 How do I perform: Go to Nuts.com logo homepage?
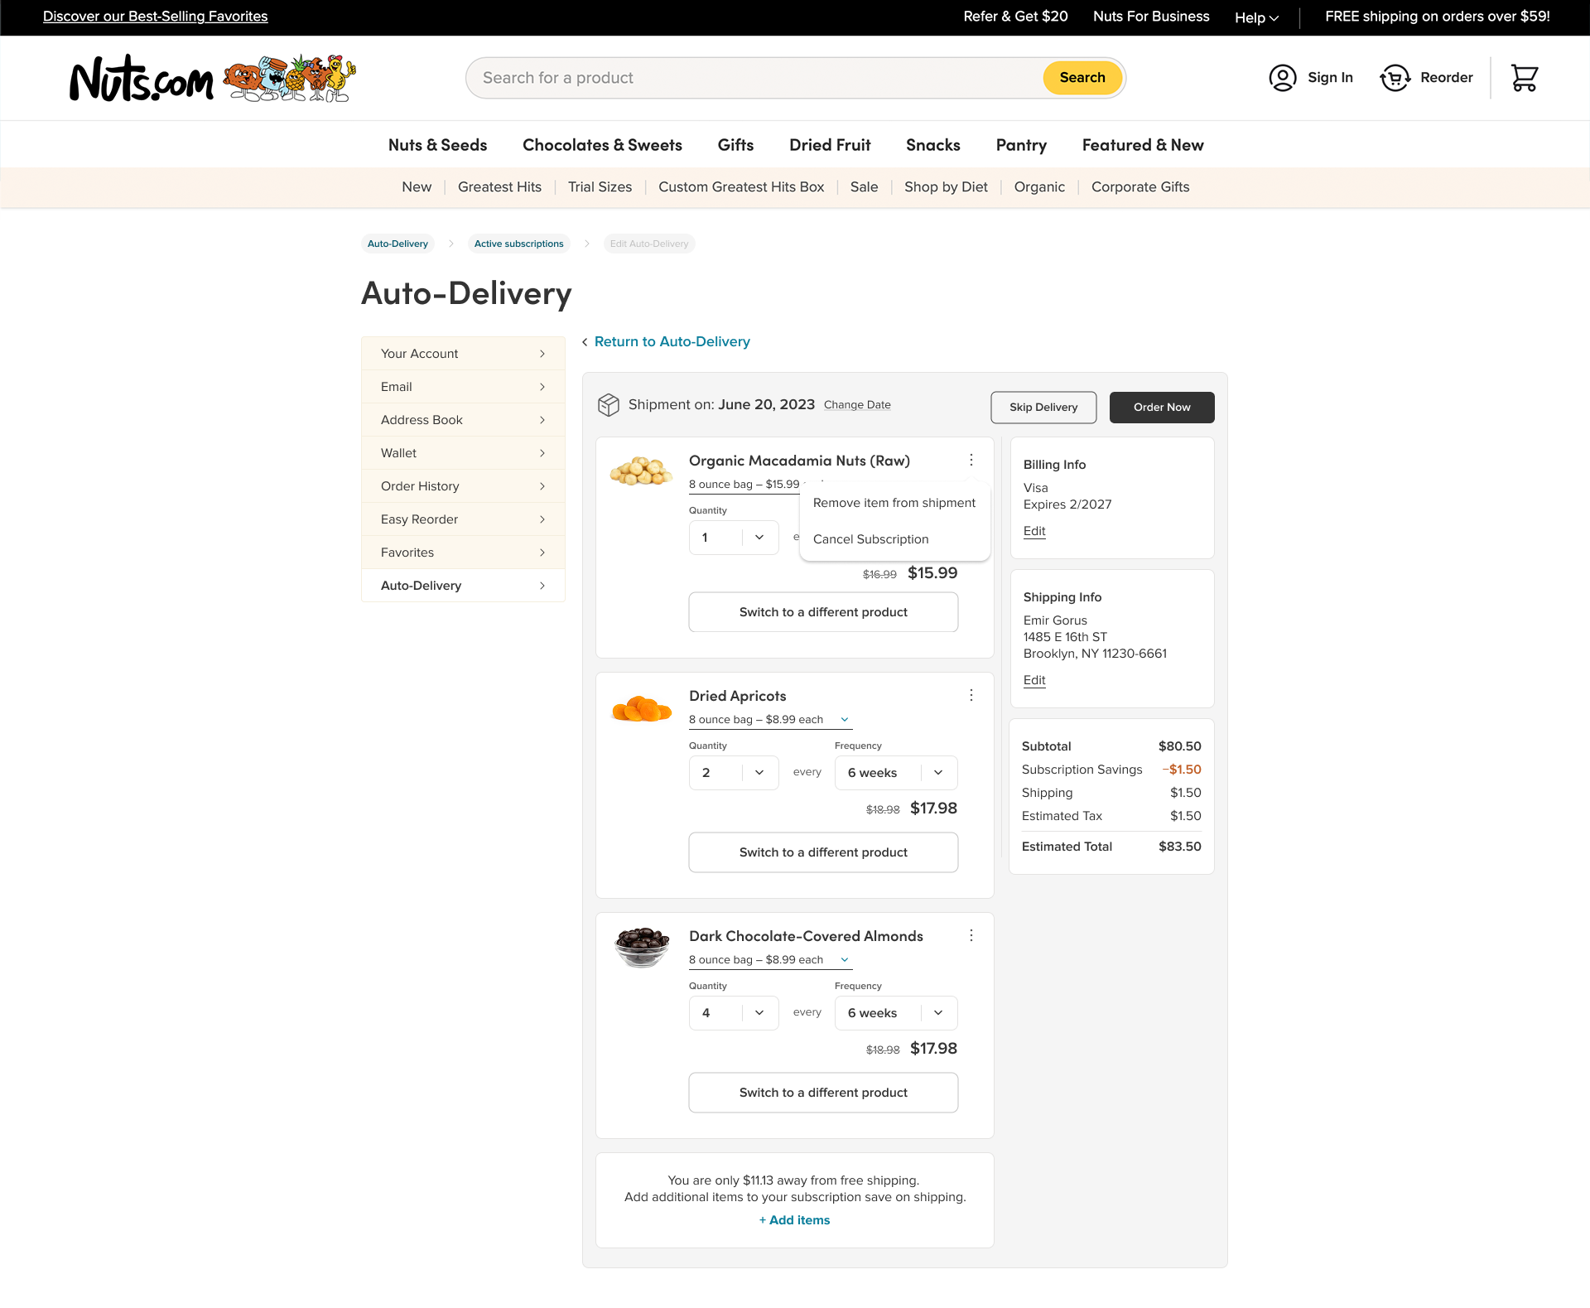[x=213, y=78]
